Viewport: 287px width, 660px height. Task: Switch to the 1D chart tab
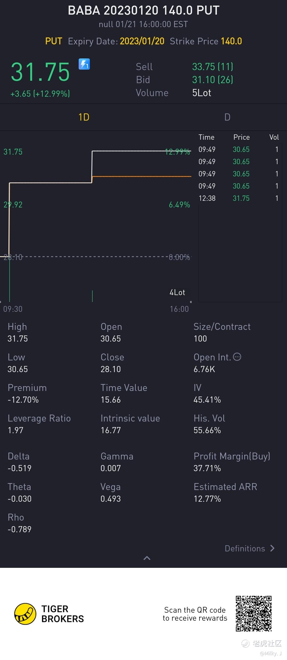pyautogui.click(x=84, y=117)
